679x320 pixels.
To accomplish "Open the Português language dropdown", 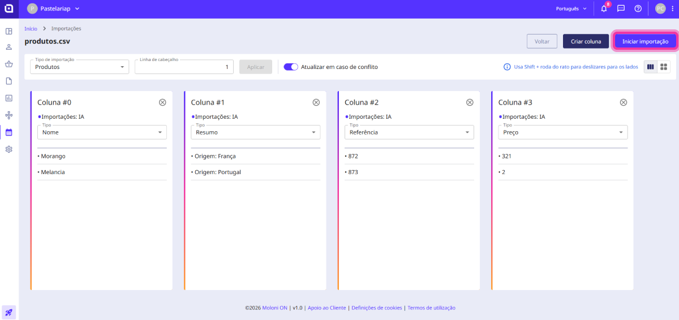I will click(571, 8).
